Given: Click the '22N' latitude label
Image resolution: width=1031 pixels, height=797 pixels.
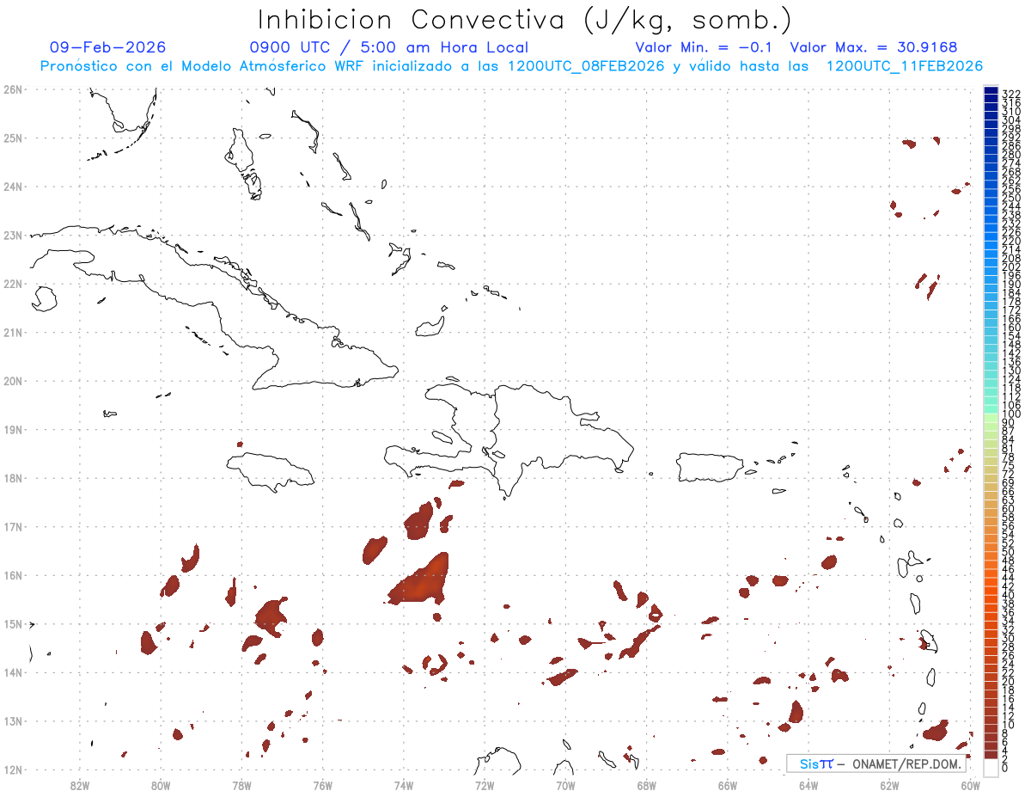Looking at the screenshot, I should click(x=13, y=283).
